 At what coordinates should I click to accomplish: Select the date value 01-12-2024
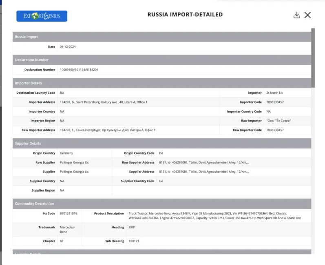point(68,46)
